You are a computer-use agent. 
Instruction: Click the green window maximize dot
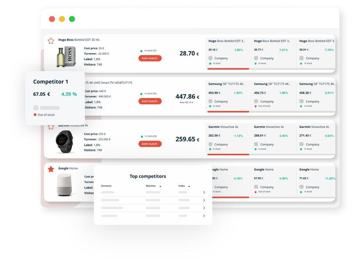coord(72,19)
